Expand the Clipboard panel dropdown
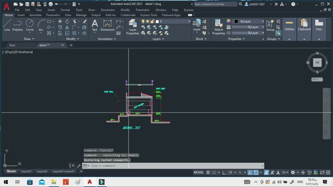 click(x=304, y=39)
